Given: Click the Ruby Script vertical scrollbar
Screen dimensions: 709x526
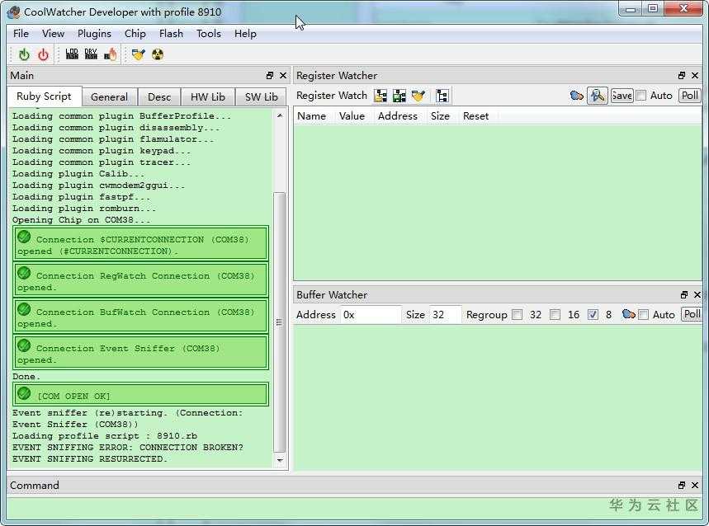Looking at the screenshot, I should 279,322.
